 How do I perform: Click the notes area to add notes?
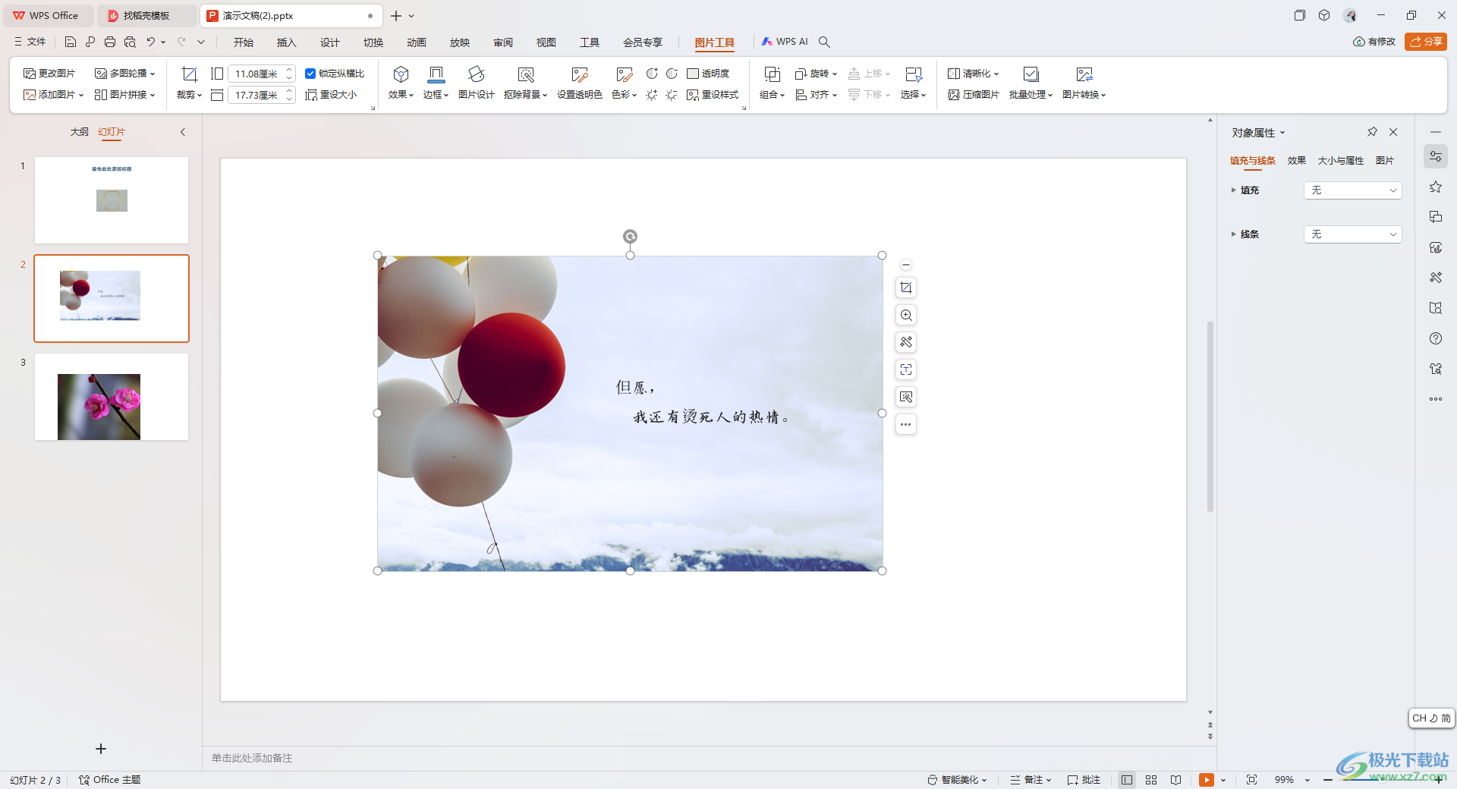[x=709, y=758]
